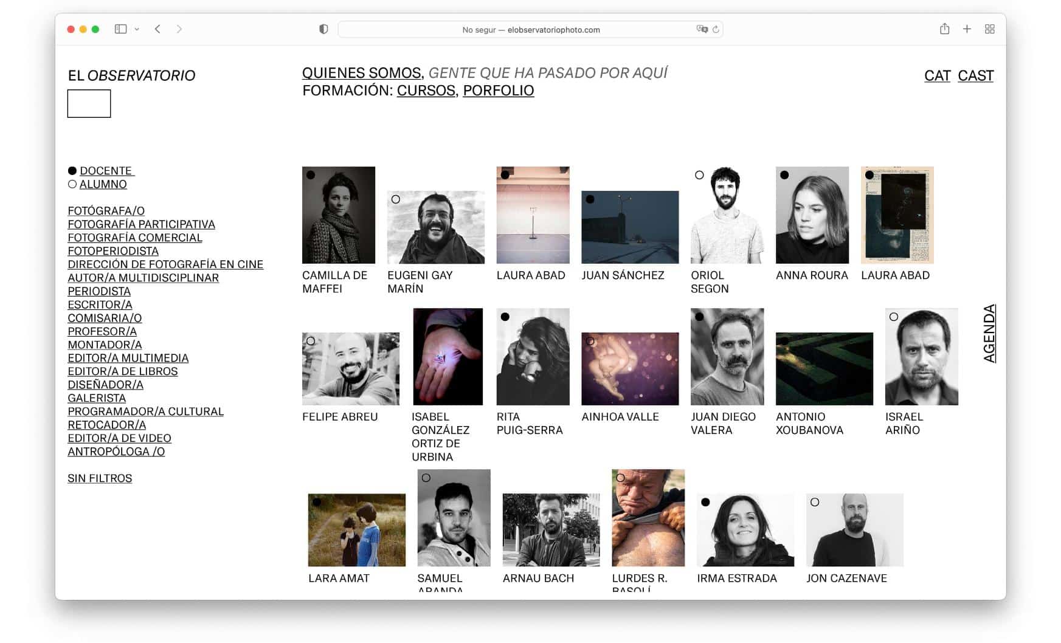Open Israel Ariño's portrait thumbnail
1061x643 pixels.
pos(922,357)
